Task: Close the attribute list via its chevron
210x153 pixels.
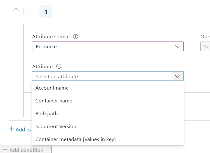Action: click(177, 76)
